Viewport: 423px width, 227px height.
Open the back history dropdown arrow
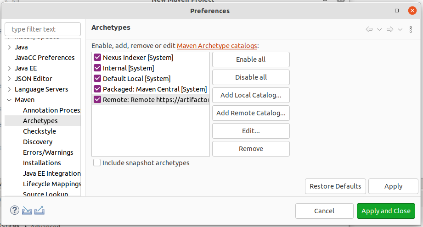tap(379, 29)
